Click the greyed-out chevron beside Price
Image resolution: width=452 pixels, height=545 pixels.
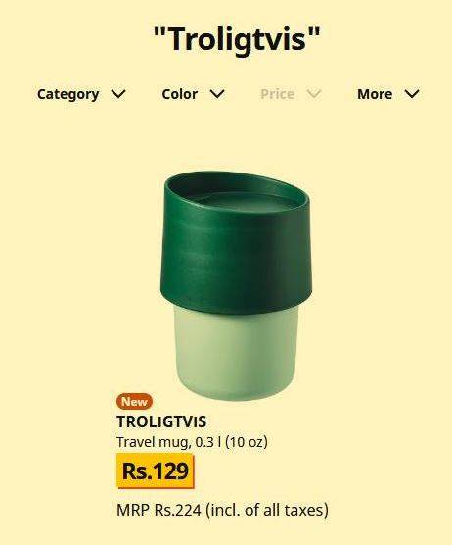314,94
